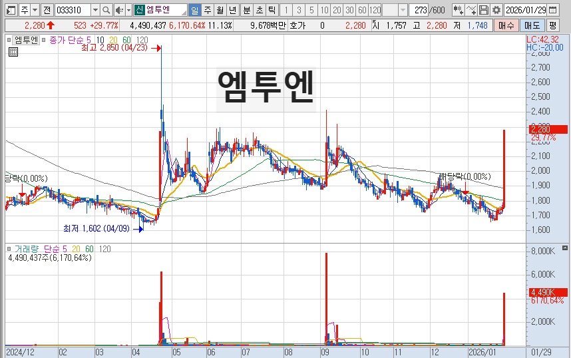Click the 최저 1,602 (04/09) low marker
Viewport: 571px width, 358px height.
coord(96,228)
